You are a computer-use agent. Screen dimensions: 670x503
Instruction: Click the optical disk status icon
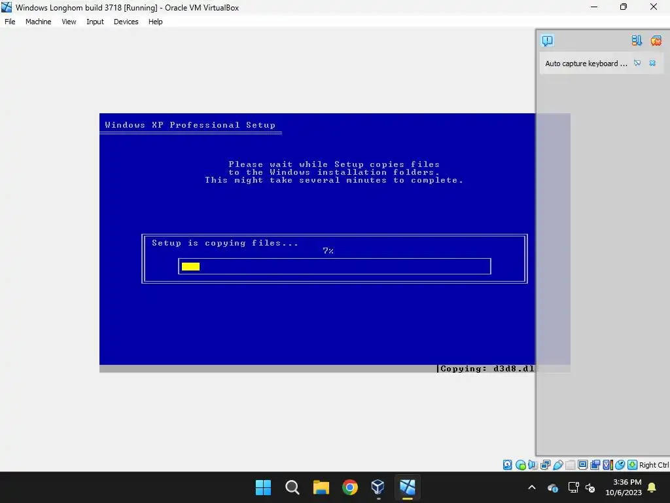(x=520, y=465)
